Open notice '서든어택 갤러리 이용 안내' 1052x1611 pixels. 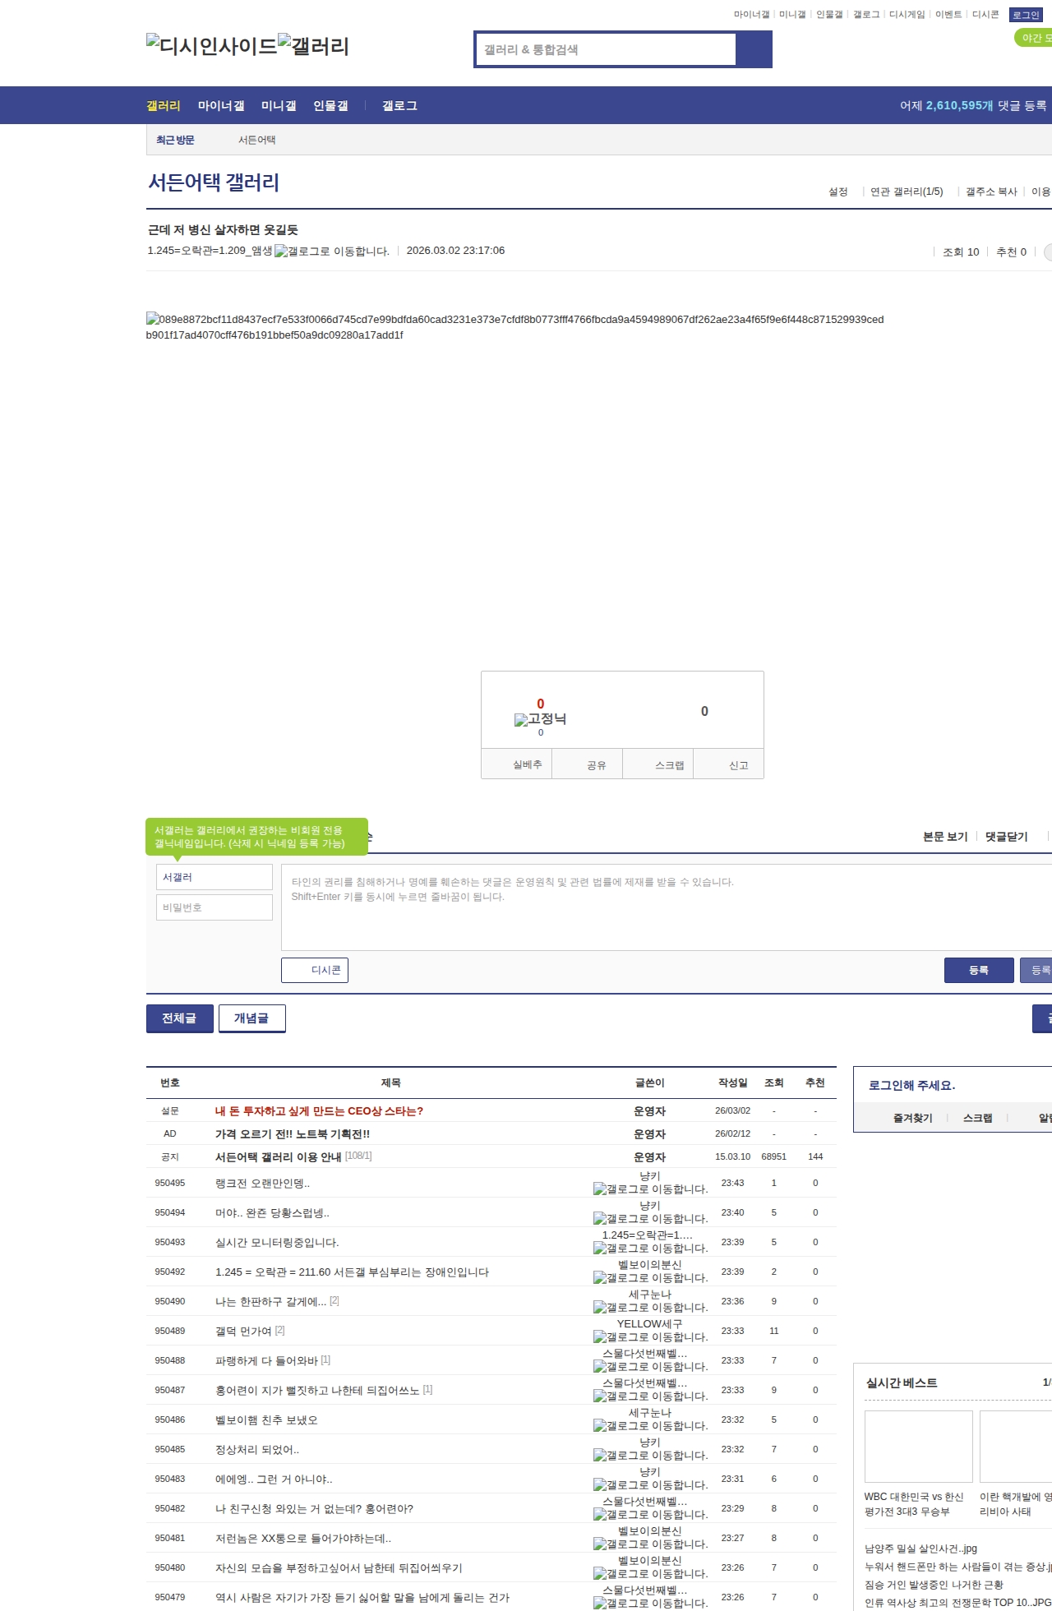pos(278,1156)
